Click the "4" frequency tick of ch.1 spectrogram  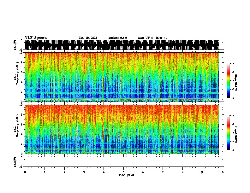[x=22, y=82]
